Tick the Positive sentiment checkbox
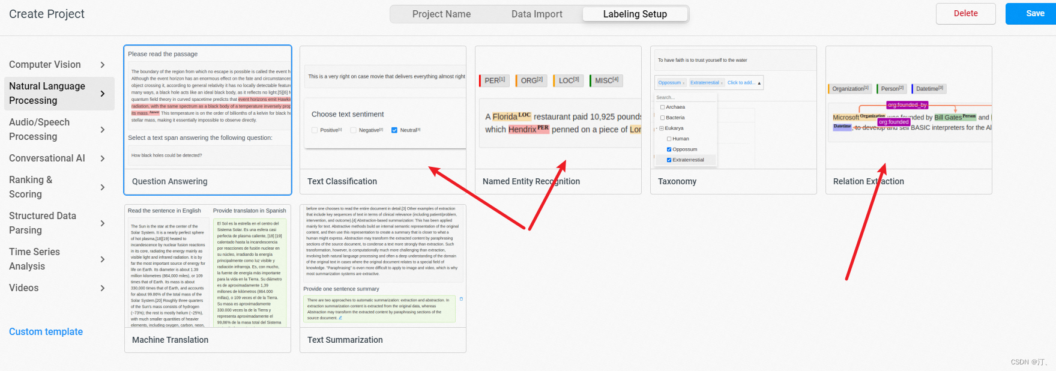The width and height of the screenshot is (1056, 371). click(x=315, y=130)
